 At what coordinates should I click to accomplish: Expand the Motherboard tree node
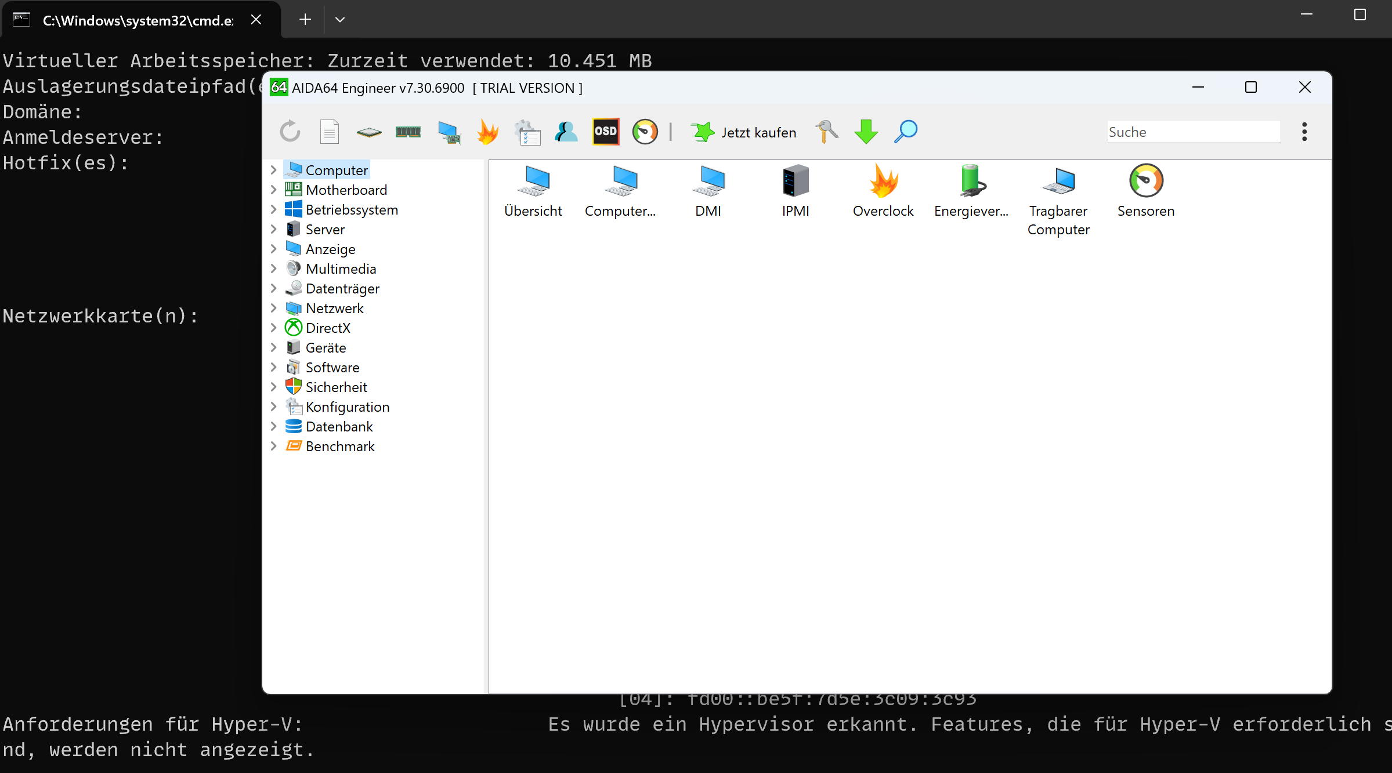pyautogui.click(x=273, y=190)
